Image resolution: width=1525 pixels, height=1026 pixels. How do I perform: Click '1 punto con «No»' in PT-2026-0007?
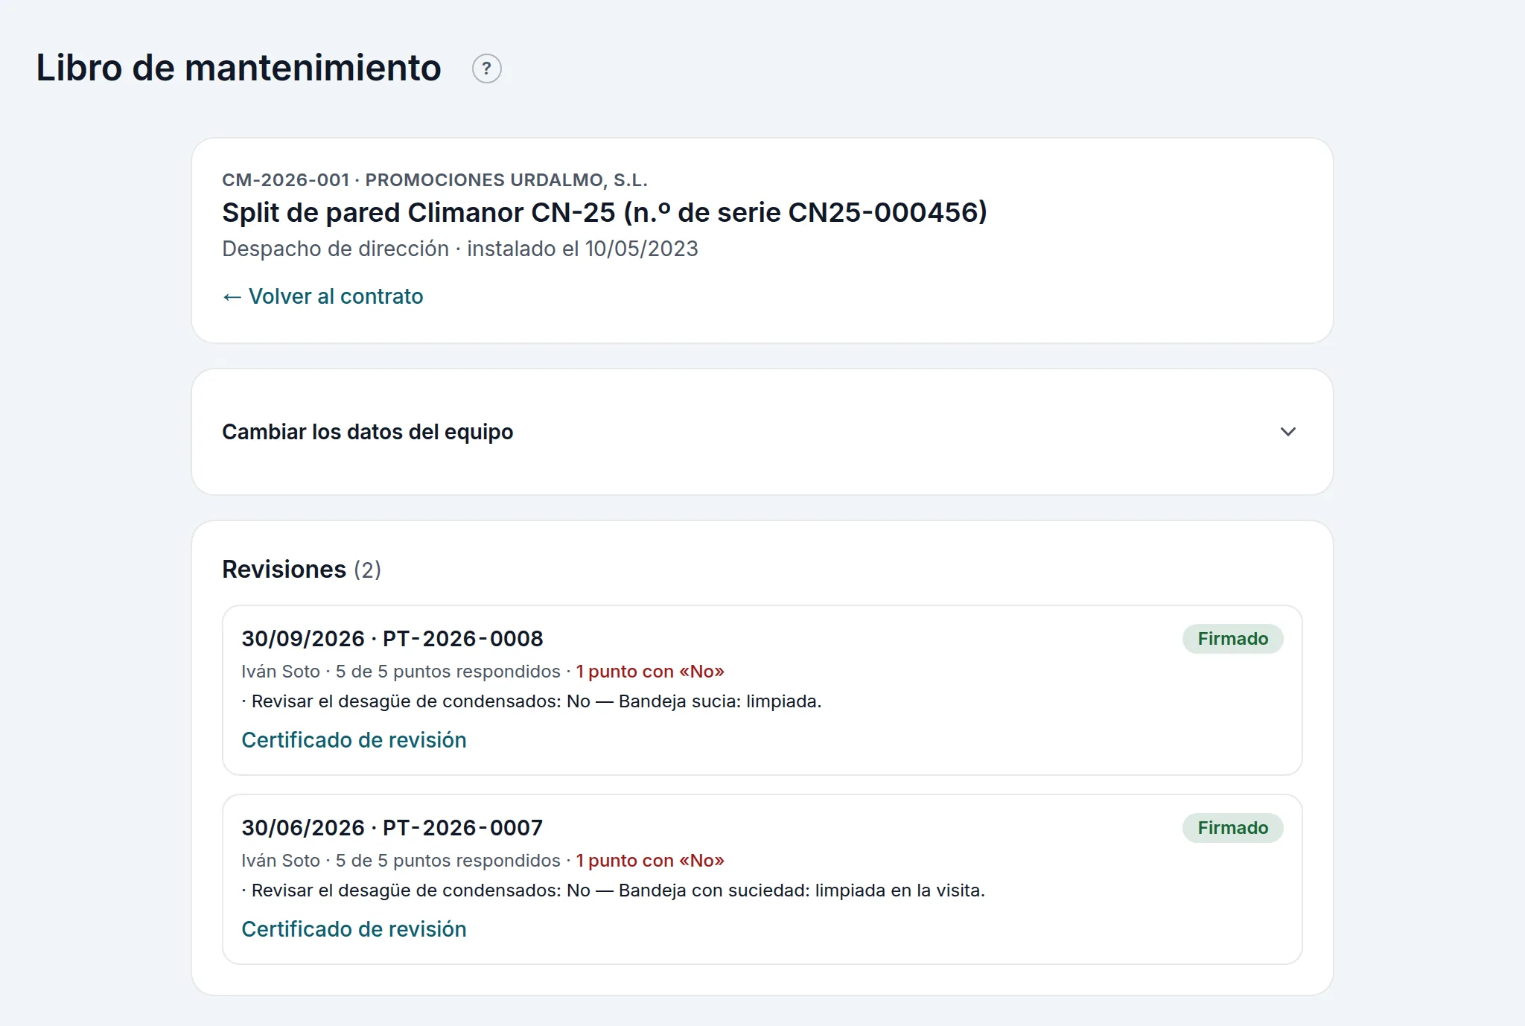click(650, 861)
